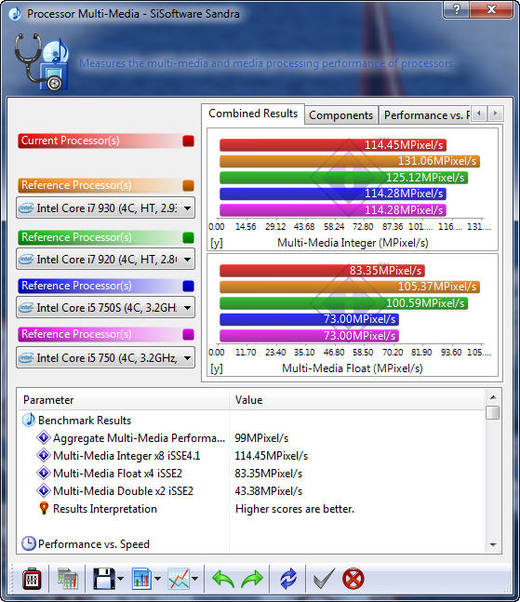520x602 pixels.
Task: Click blue reference processor color swatch
Action: (x=189, y=286)
